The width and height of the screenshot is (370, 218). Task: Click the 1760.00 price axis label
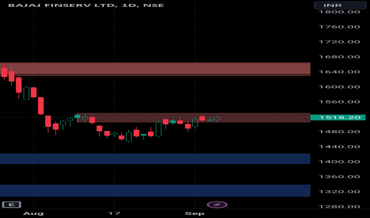tap(339, 27)
